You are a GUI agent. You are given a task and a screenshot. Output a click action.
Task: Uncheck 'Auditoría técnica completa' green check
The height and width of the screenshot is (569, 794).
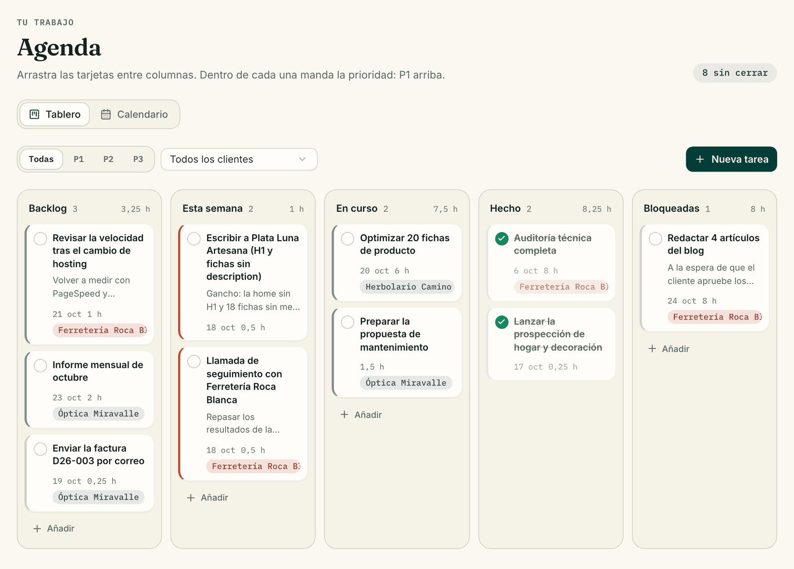click(502, 239)
